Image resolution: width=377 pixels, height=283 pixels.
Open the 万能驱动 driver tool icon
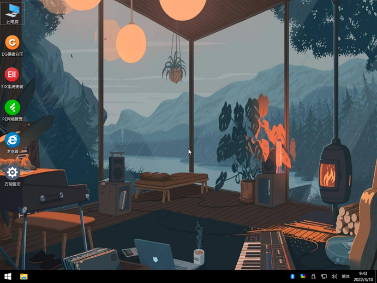pyautogui.click(x=12, y=173)
